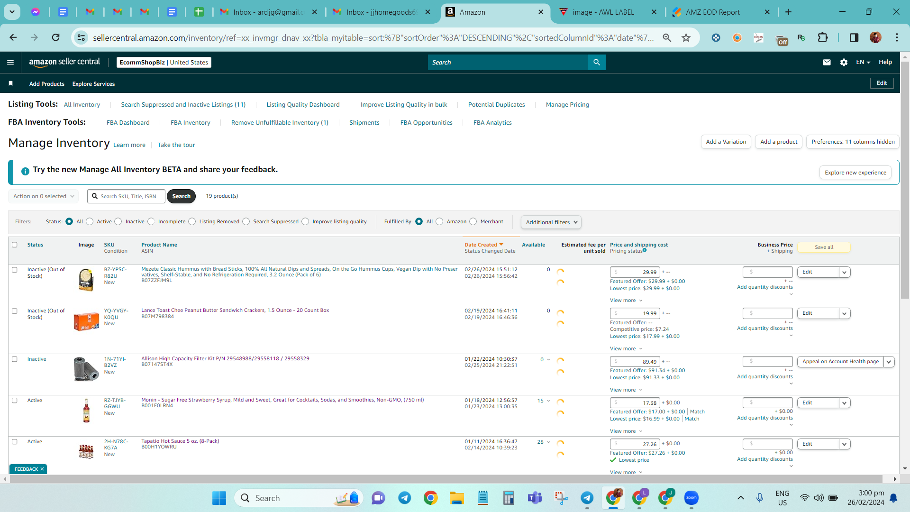Screen dimensions: 910x512
Task: Click Search button next to SKU field
Action: (181, 196)
